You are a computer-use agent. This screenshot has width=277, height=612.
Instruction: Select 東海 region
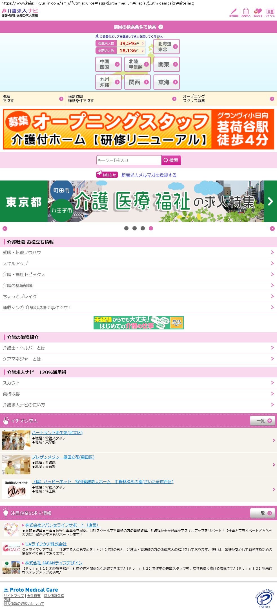coord(167,82)
